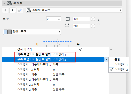This screenshot has width=131, height=94.
Task: Collapse the 보 설정 panel triangle
Action: click(4, 3)
